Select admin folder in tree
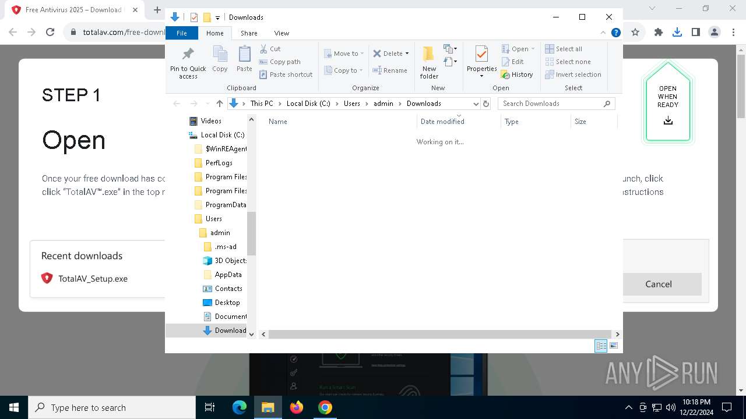The width and height of the screenshot is (746, 419). pyautogui.click(x=220, y=233)
